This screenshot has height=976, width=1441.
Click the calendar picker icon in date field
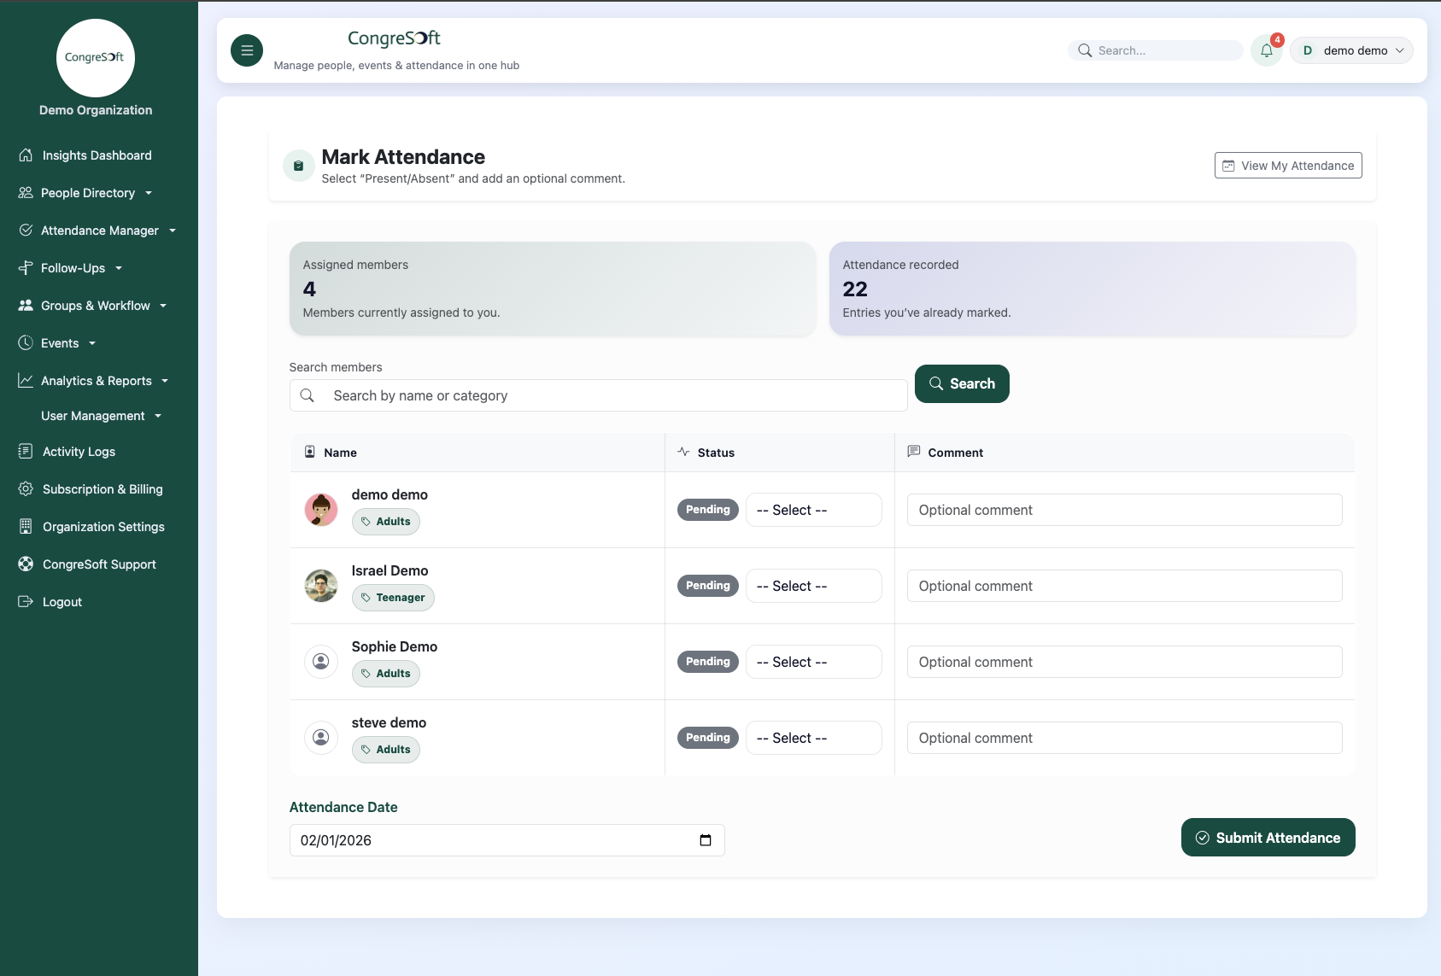coord(706,840)
